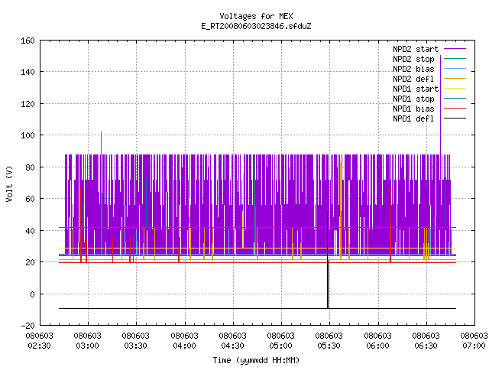Image resolution: width=489 pixels, height=367 pixels.
Task: Click the y-axis tick value -20
Action: pos(28,326)
